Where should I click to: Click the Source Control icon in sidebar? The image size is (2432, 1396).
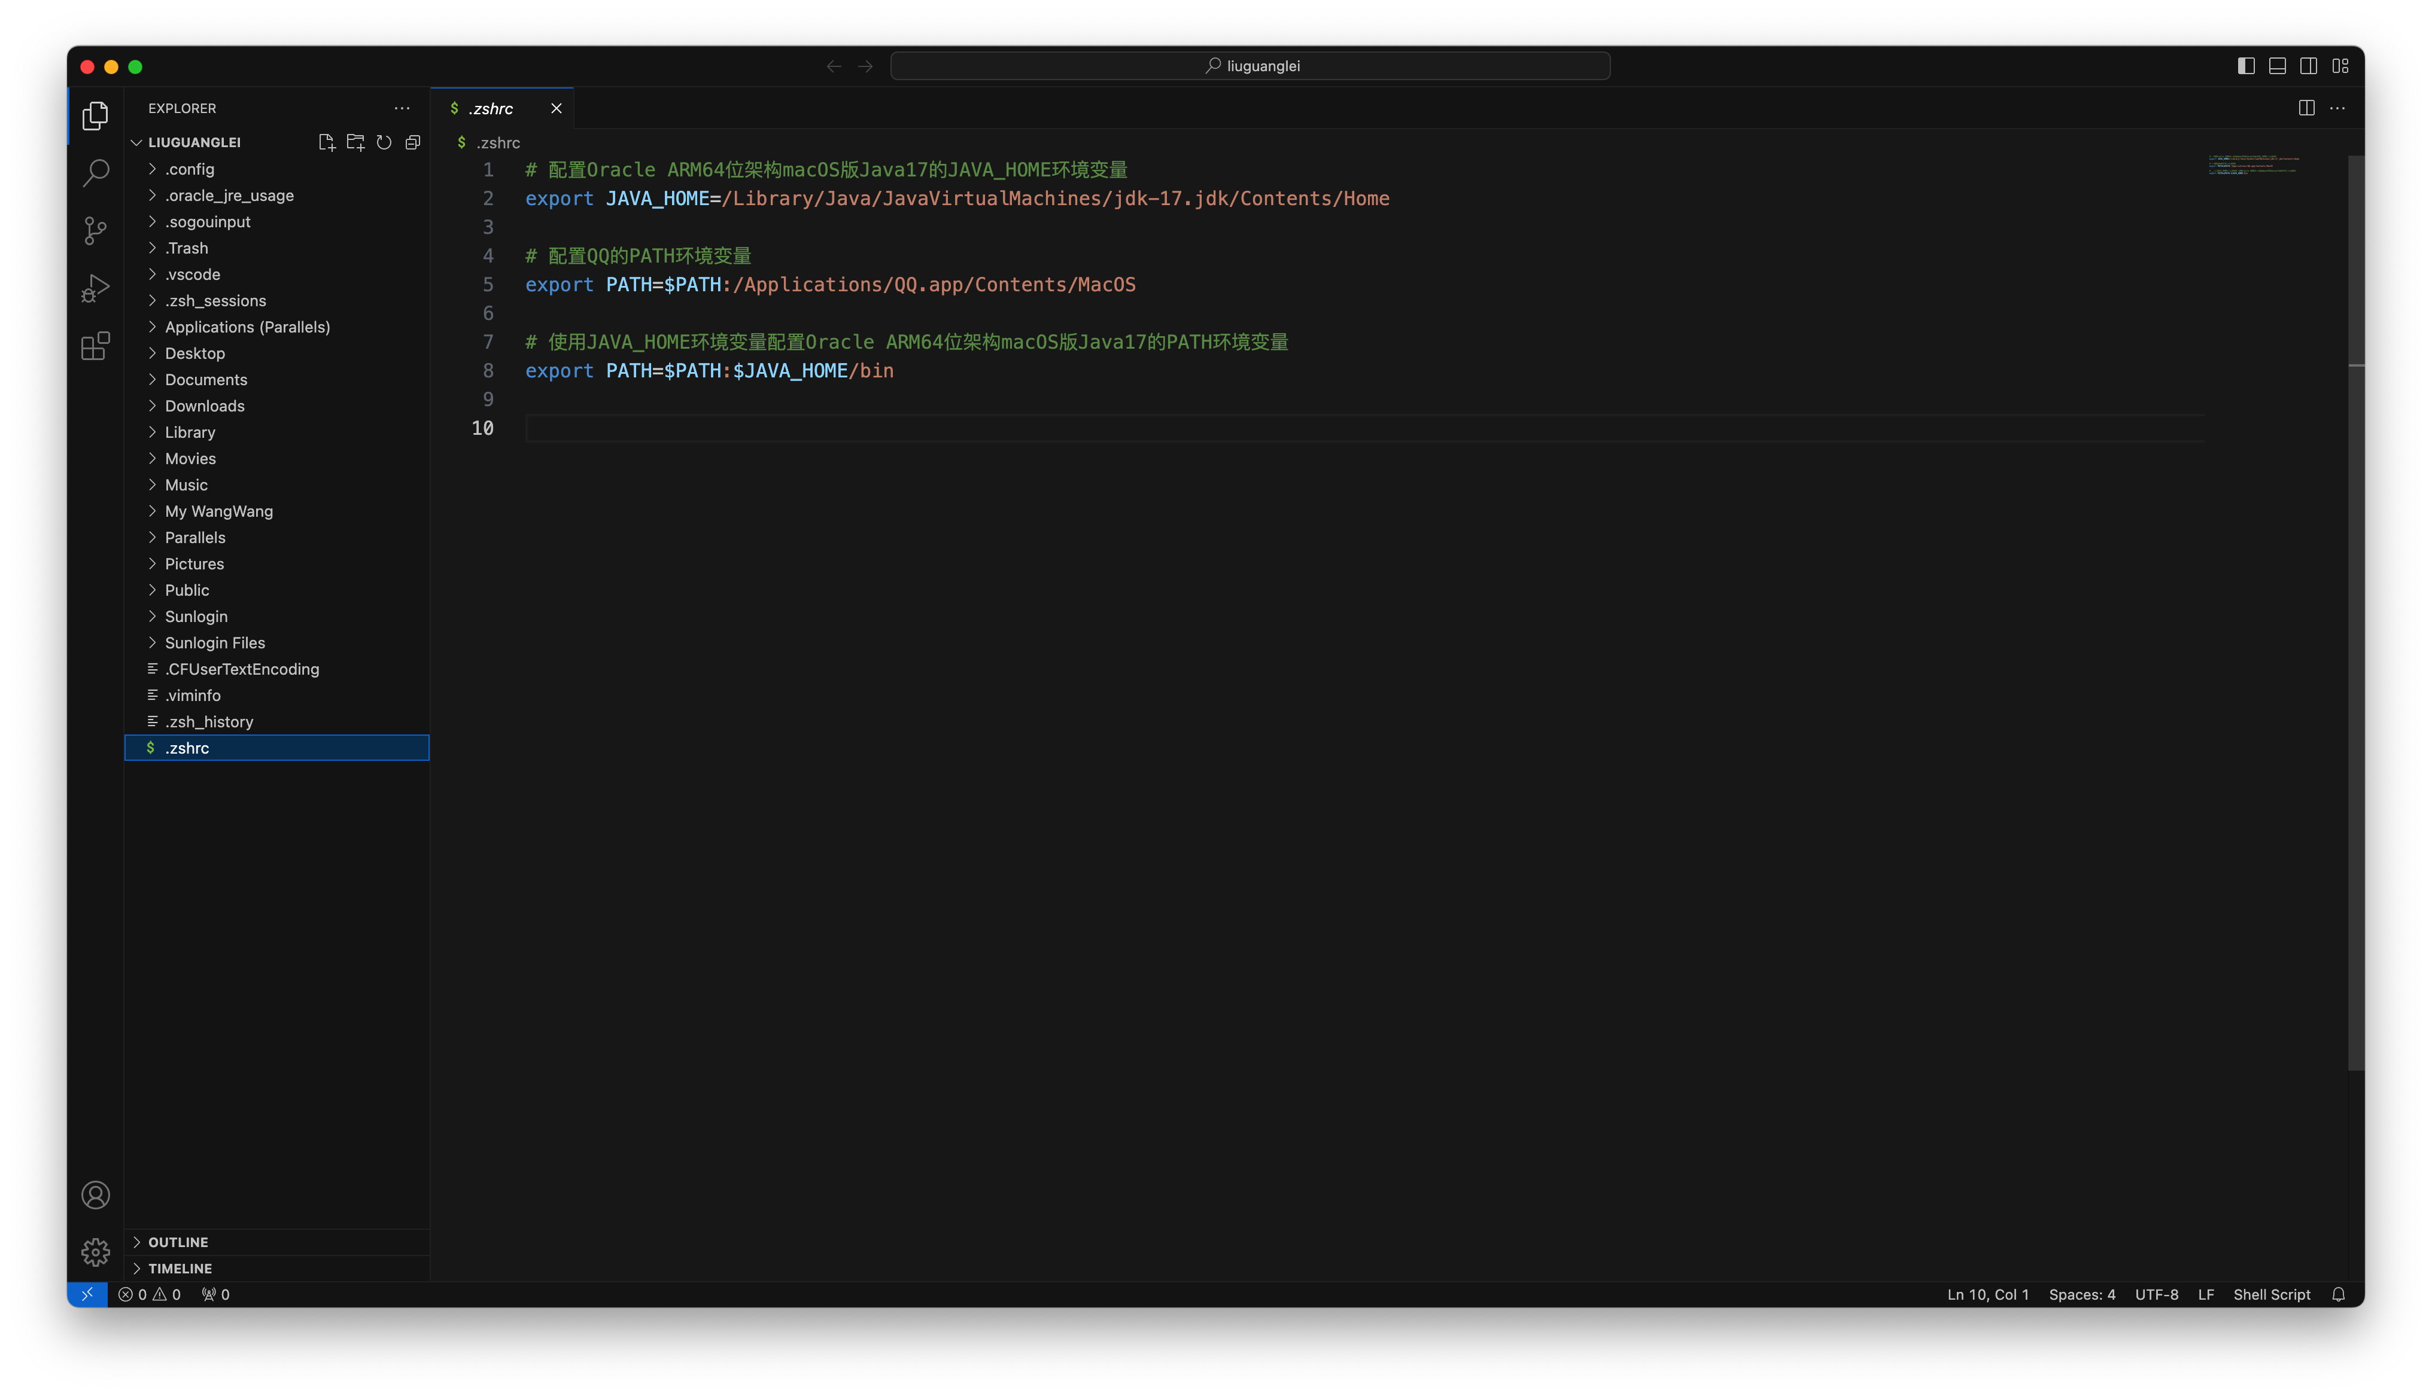coord(95,228)
